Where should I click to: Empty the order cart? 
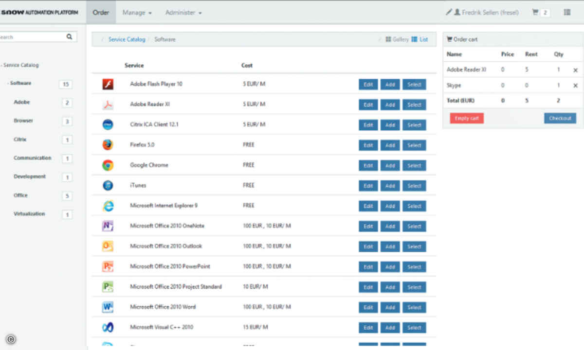click(467, 118)
